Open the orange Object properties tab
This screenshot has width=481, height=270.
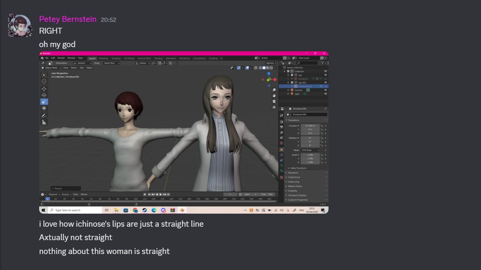pyautogui.click(x=282, y=150)
